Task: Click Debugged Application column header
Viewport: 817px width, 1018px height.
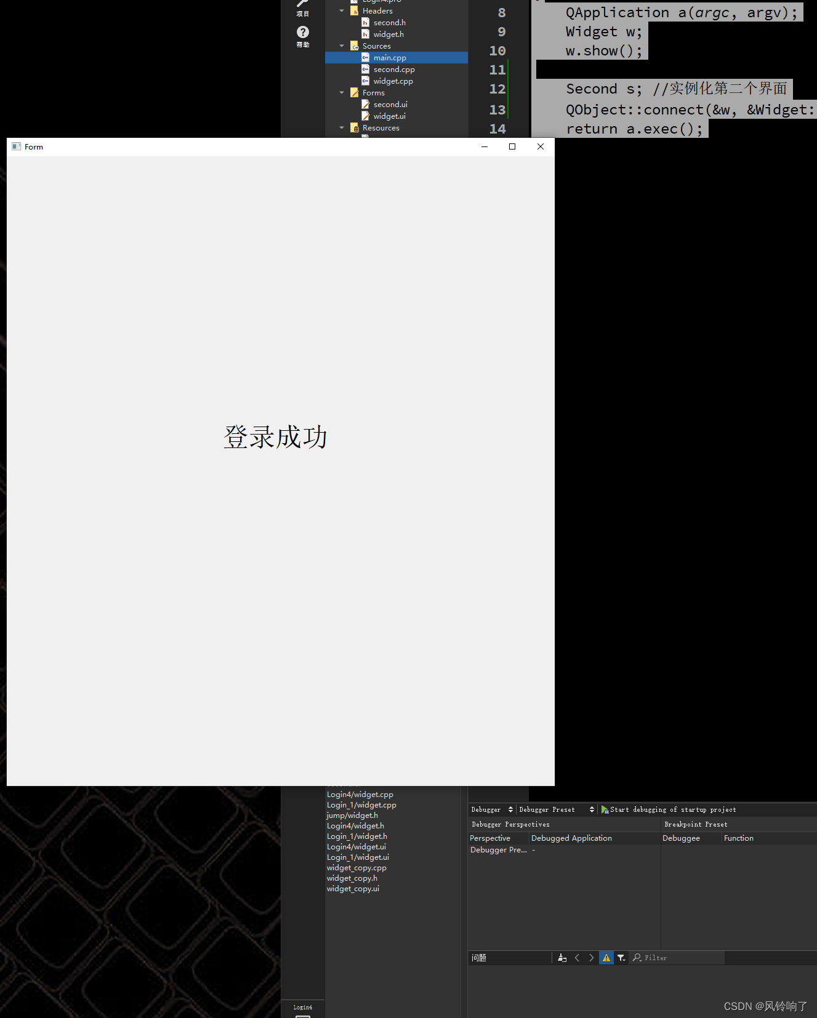Action: [594, 838]
